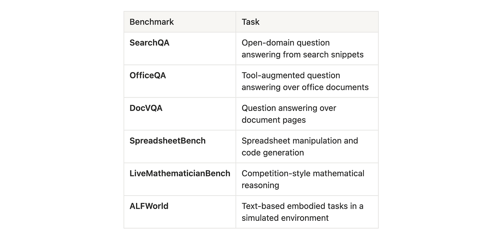Click the spreadsheet manipulation description

click(300, 146)
